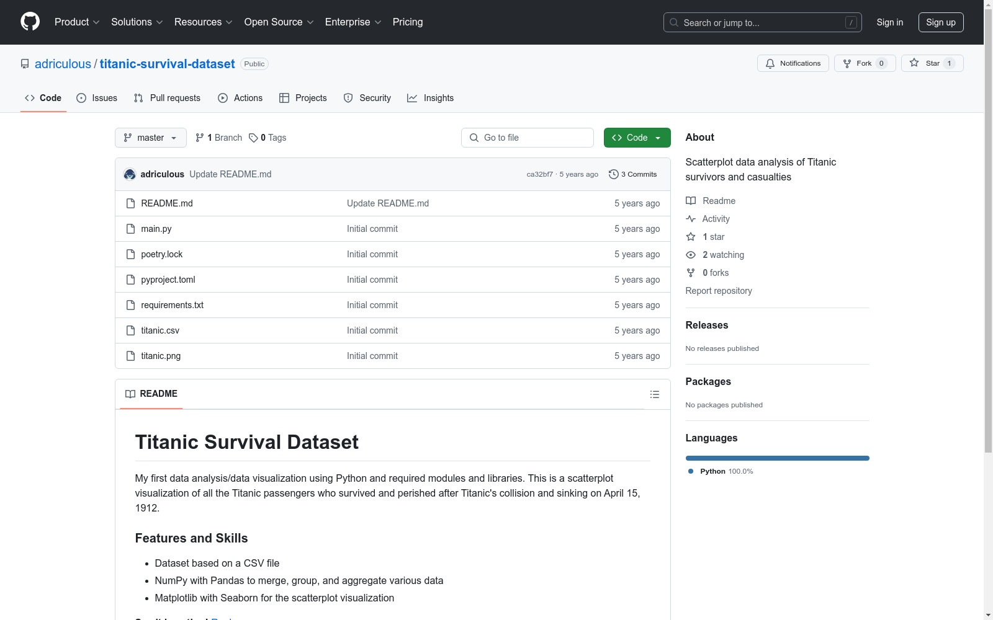This screenshot has width=993, height=620.
Task: Click the file icon next to README.md
Action: point(130,203)
